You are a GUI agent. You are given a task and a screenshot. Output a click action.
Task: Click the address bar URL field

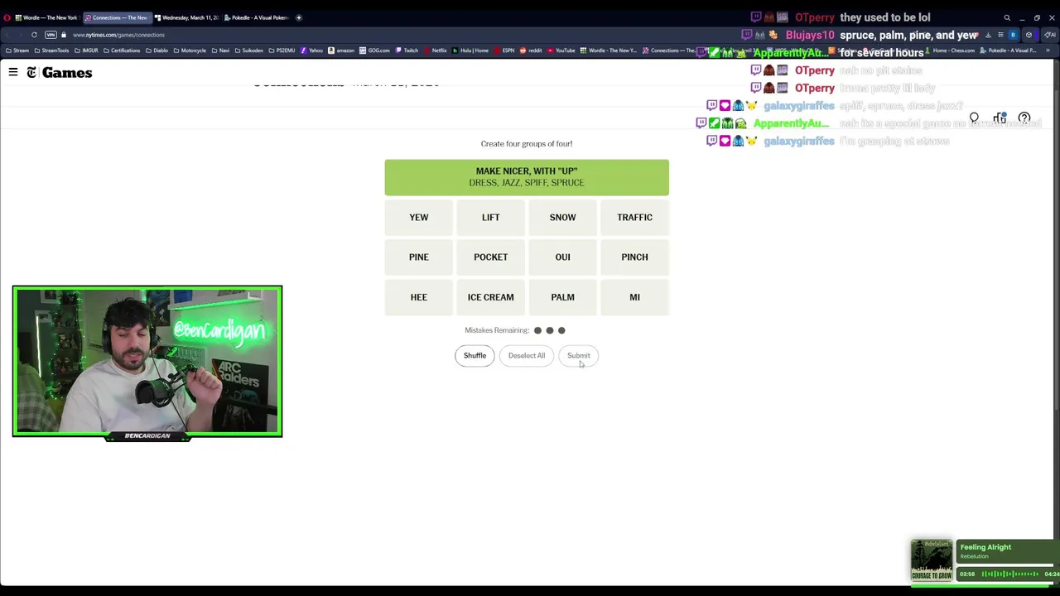[118, 35]
